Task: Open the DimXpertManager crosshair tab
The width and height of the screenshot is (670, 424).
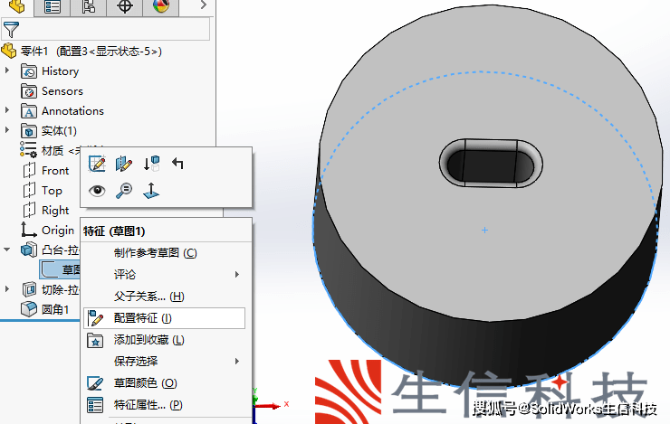Action: pyautogui.click(x=125, y=8)
